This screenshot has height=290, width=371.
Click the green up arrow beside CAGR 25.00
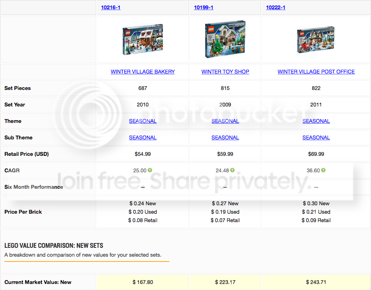(x=150, y=170)
